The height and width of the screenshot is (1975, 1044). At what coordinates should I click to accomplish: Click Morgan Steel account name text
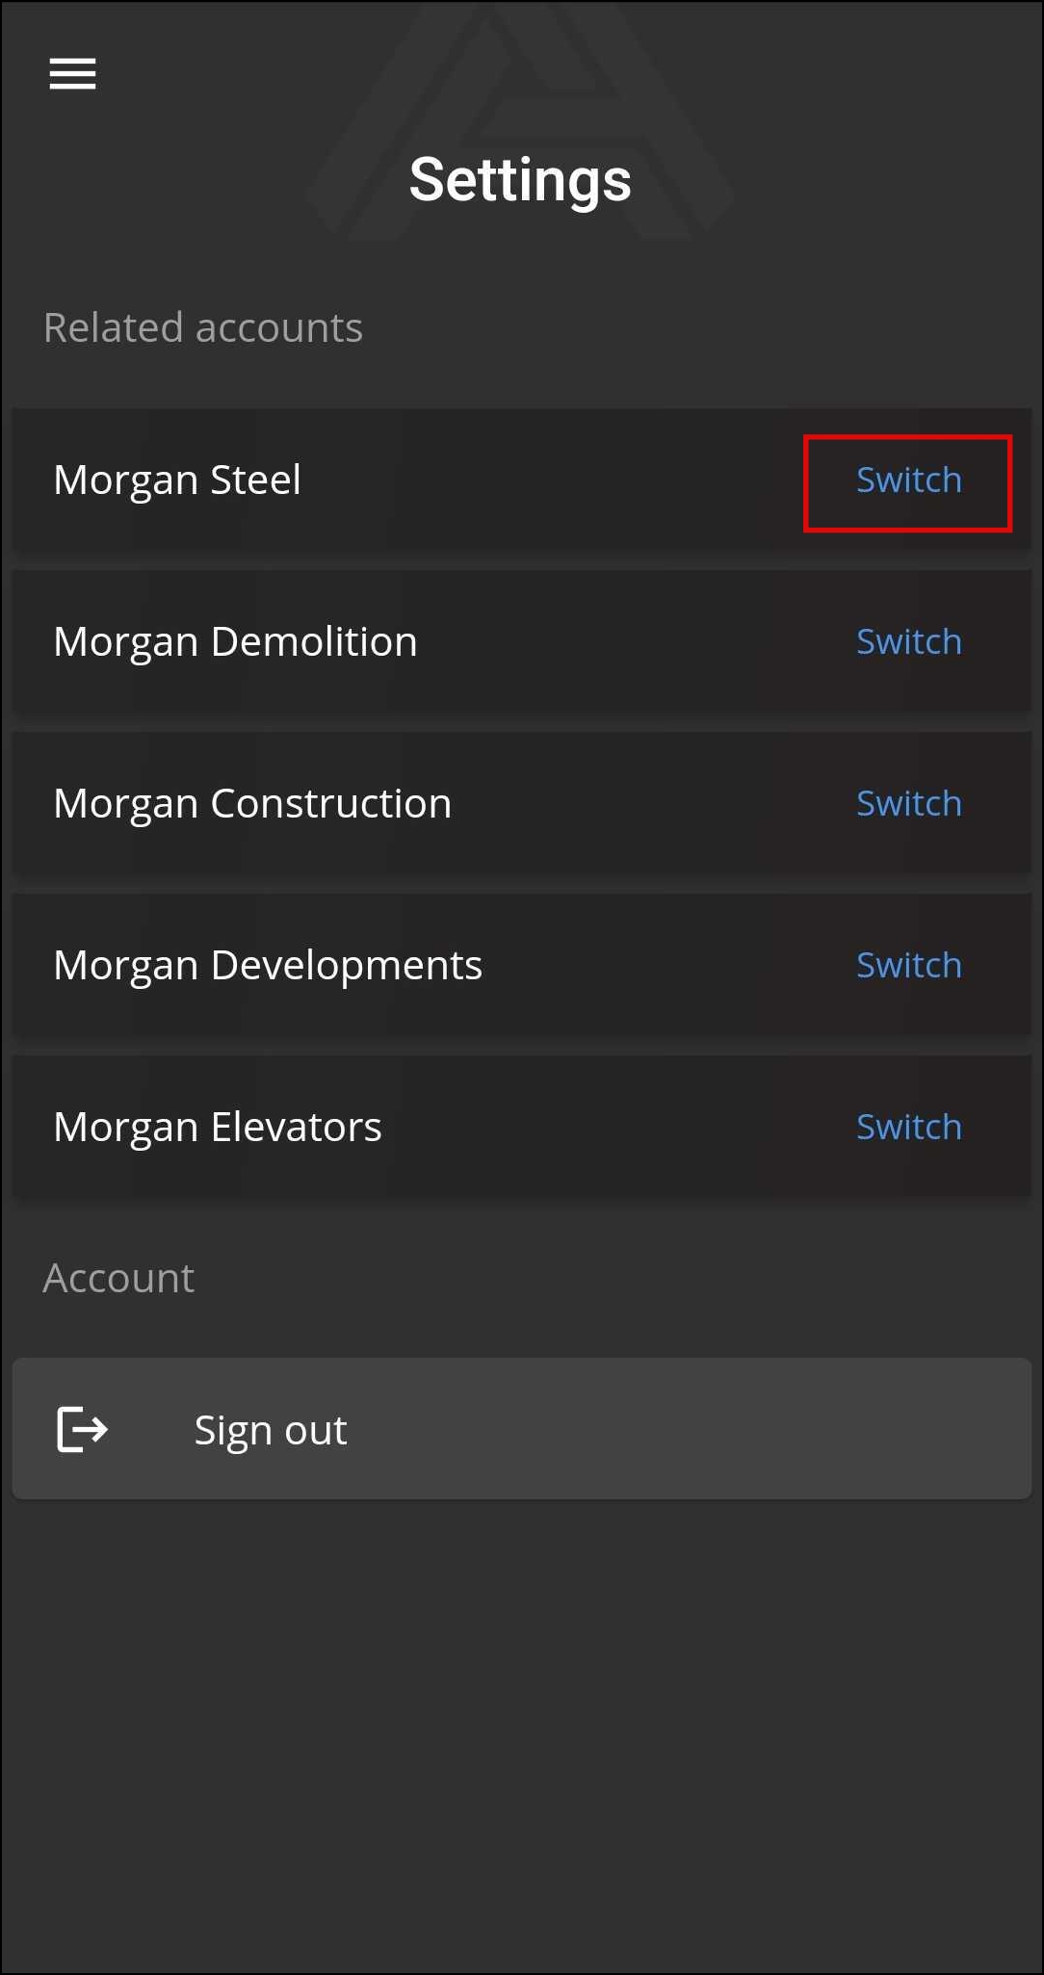[x=177, y=480]
